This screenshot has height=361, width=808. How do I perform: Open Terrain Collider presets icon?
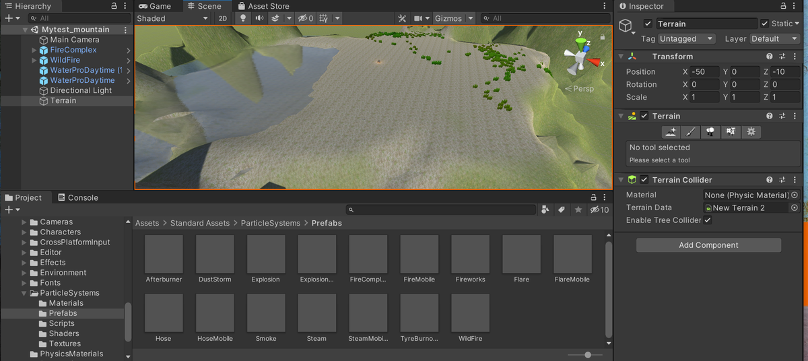(x=782, y=180)
